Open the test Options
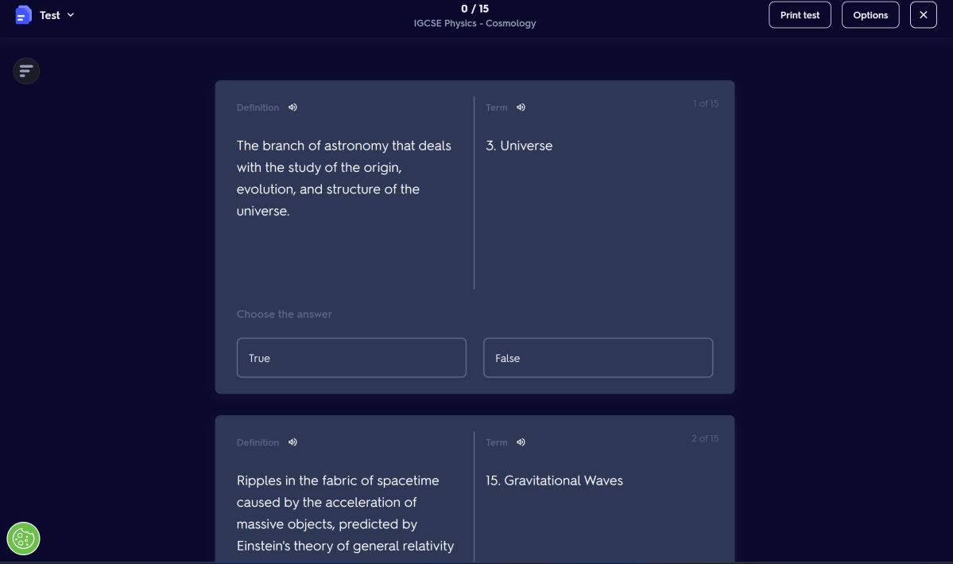This screenshot has height=564, width=953. point(870,14)
